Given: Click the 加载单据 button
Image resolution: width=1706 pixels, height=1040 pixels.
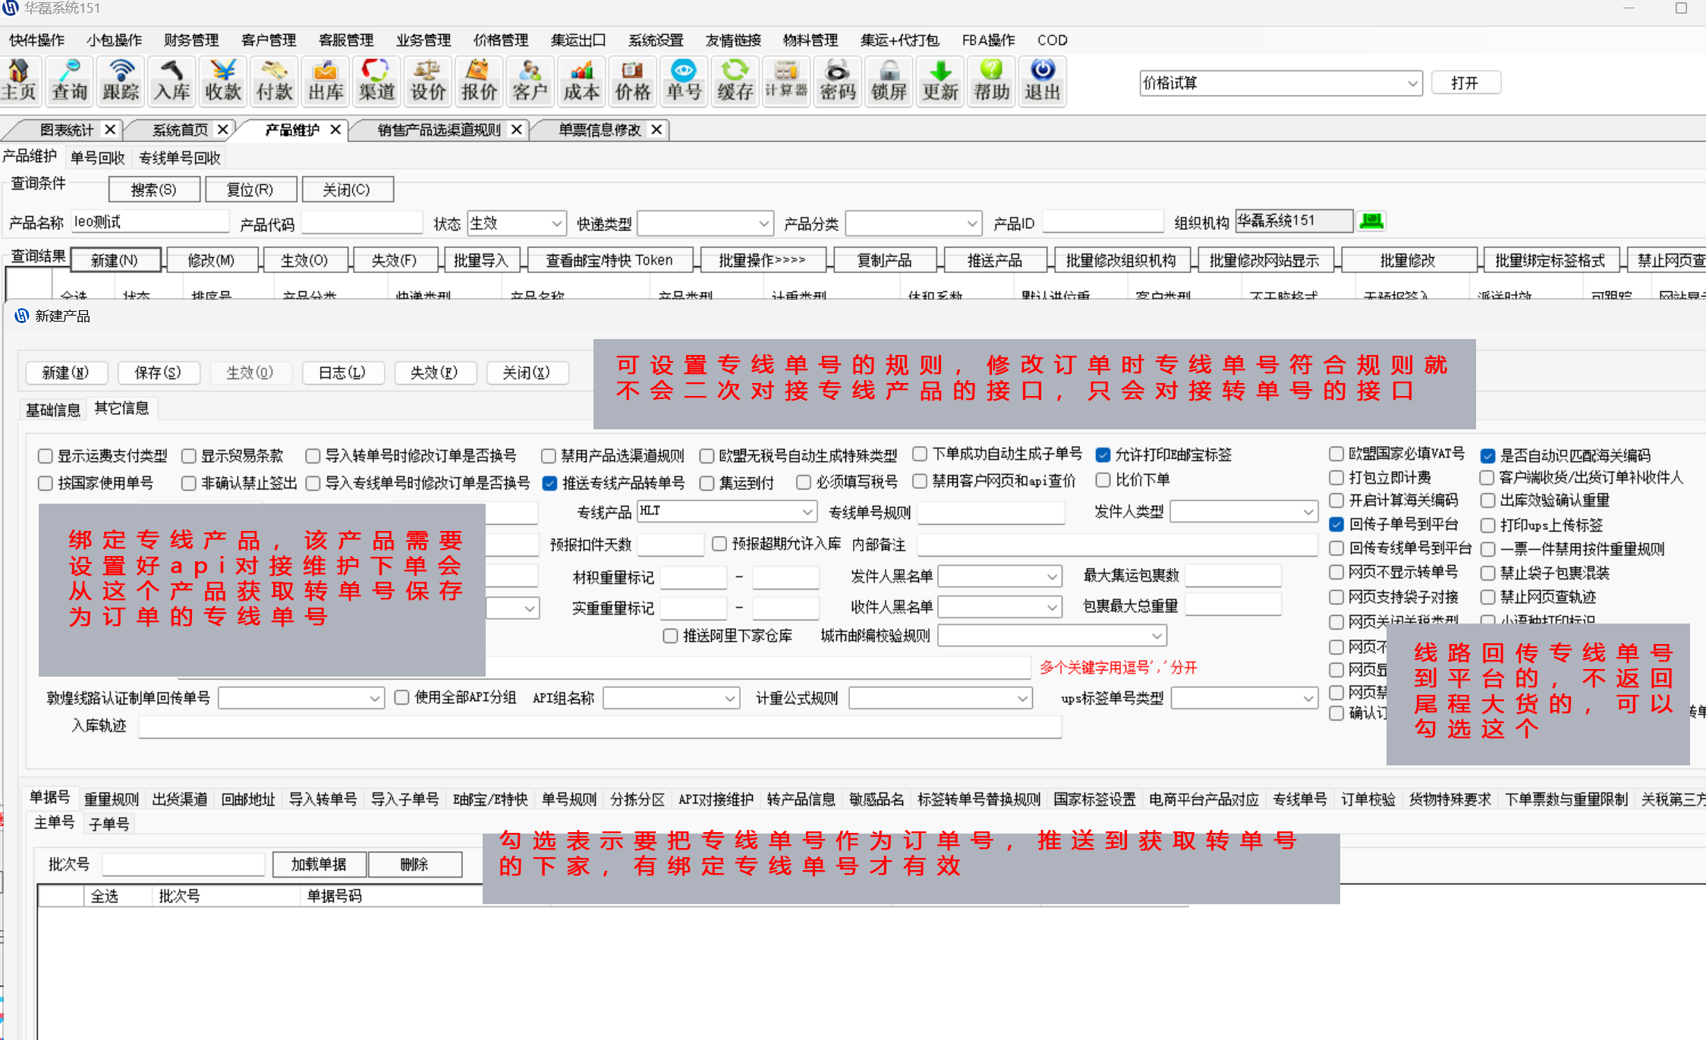Looking at the screenshot, I should pos(319,864).
